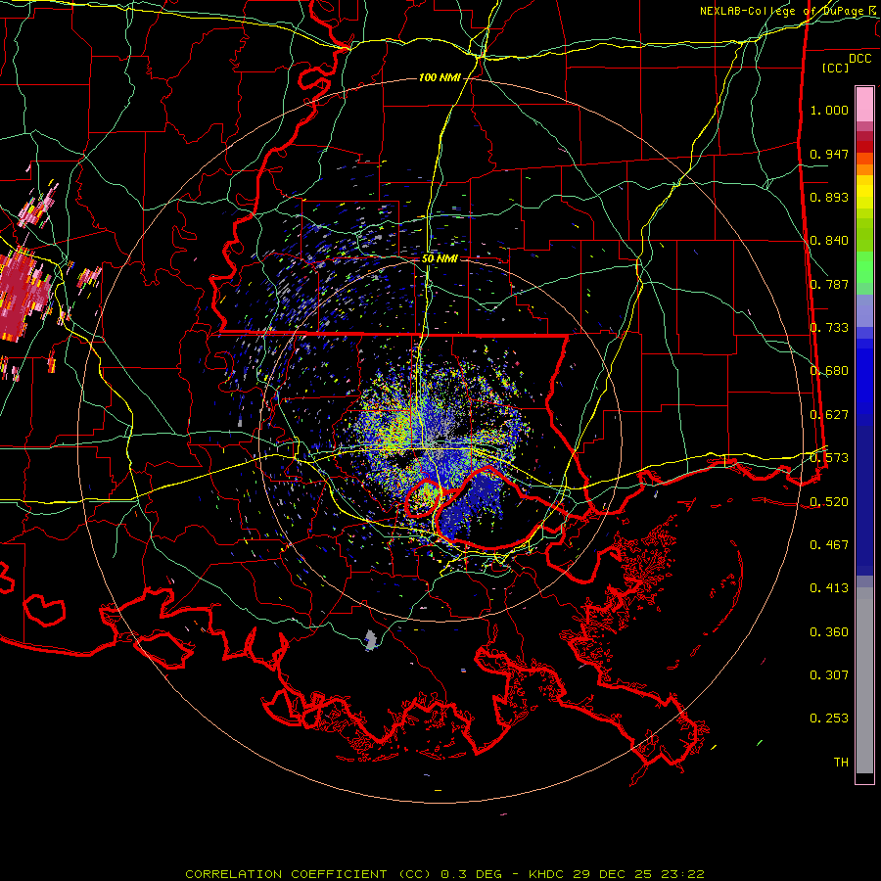Select the 0.947 scale value
This screenshot has width=881, height=881.
(x=829, y=154)
